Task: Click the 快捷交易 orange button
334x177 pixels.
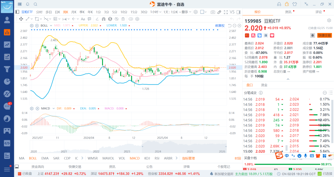Action: coord(325,36)
